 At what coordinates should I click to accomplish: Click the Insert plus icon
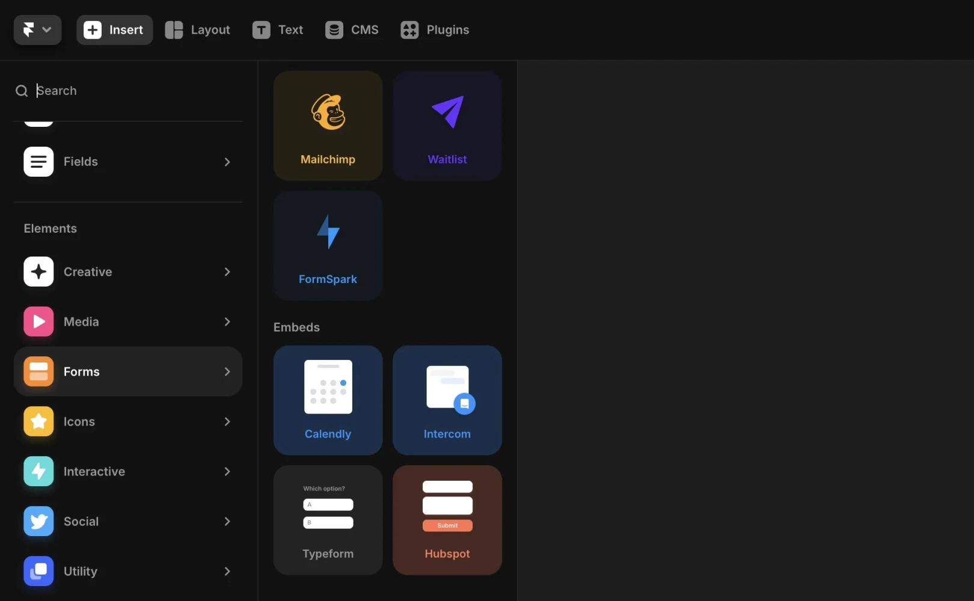tap(93, 30)
